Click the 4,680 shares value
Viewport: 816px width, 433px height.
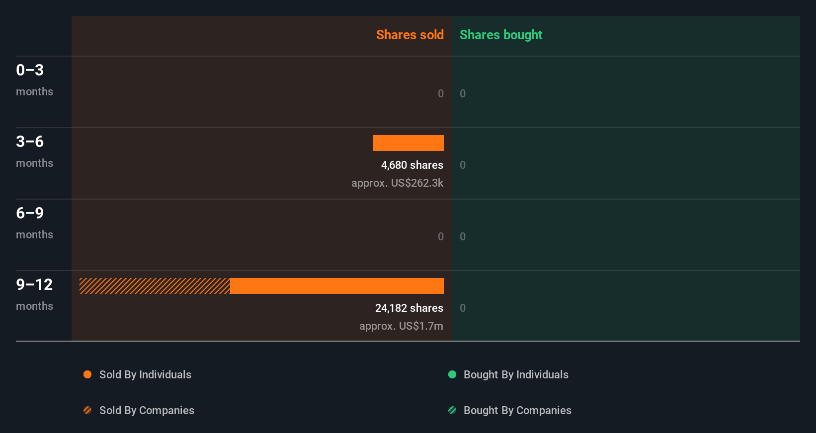point(412,165)
